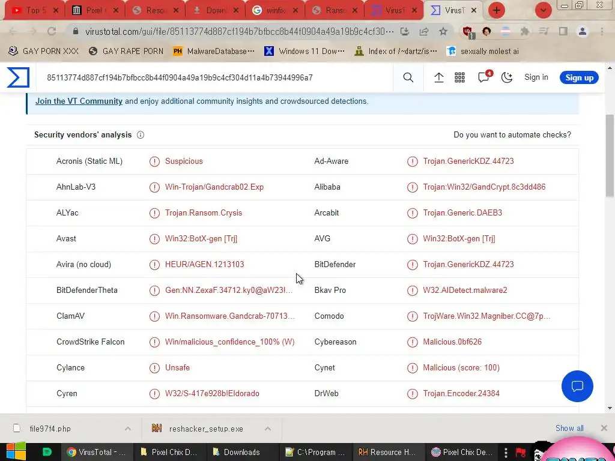The image size is (615, 461).
Task: Click the upload file icon
Action: point(439,77)
